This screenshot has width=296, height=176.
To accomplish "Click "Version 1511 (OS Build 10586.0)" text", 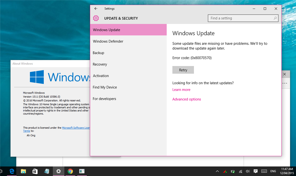I will pyautogui.click(x=42, y=97).
